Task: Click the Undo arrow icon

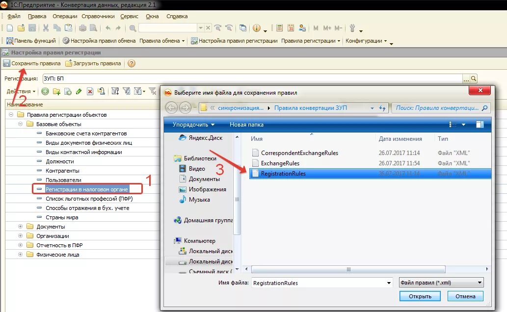Action: click(x=108, y=28)
